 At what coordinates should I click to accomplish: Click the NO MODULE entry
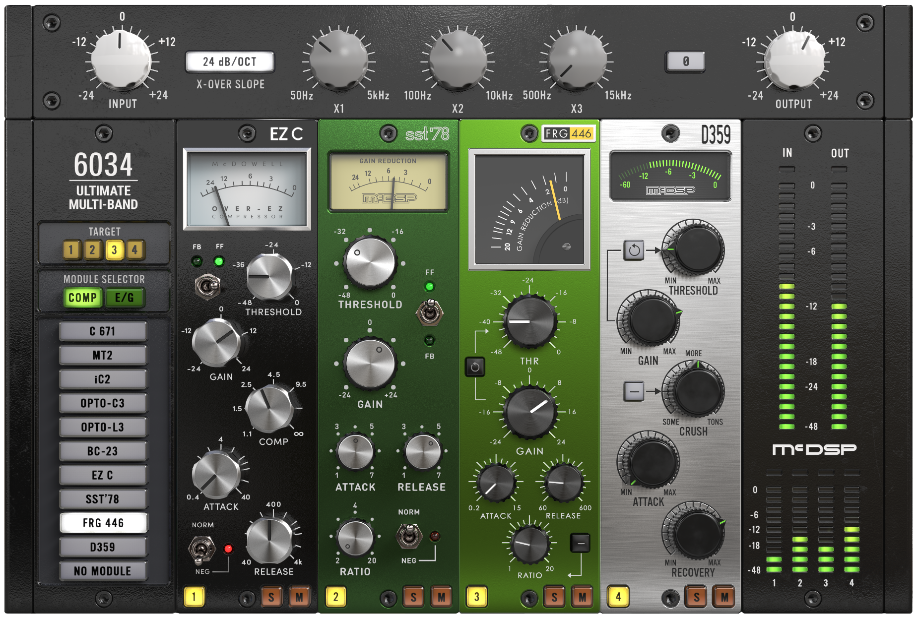point(102,571)
